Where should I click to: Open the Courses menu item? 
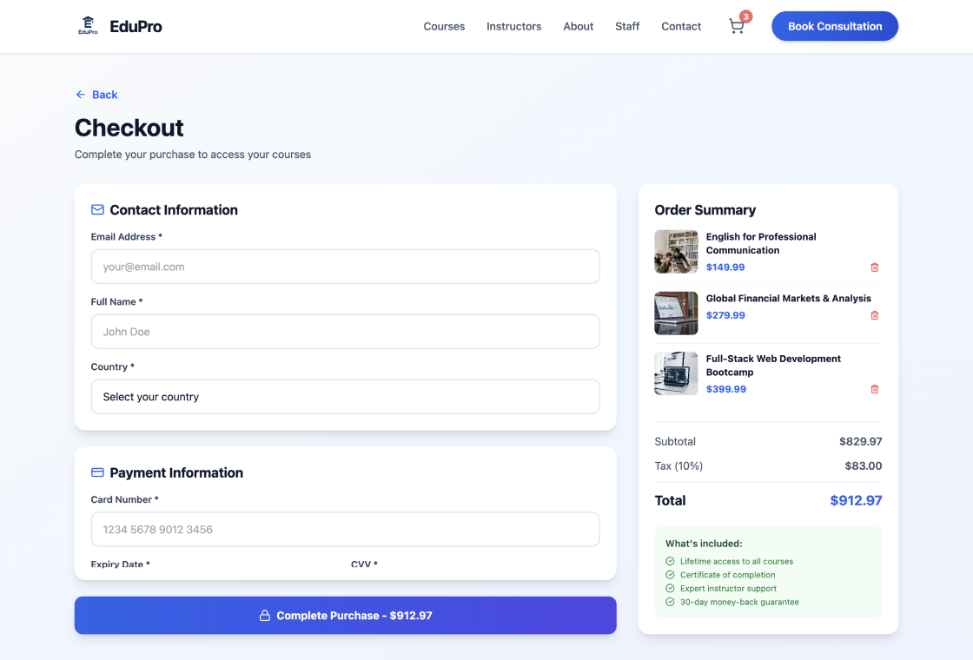point(444,26)
